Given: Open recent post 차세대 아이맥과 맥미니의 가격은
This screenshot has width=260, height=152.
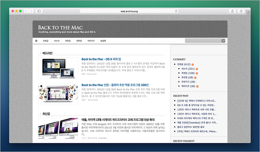Looking at the screenshot, I should (196, 118).
